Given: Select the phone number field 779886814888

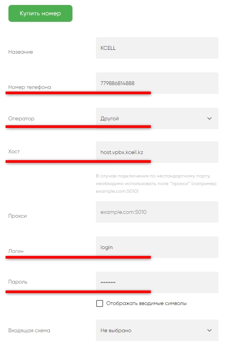Looking at the screenshot, I should [x=157, y=83].
